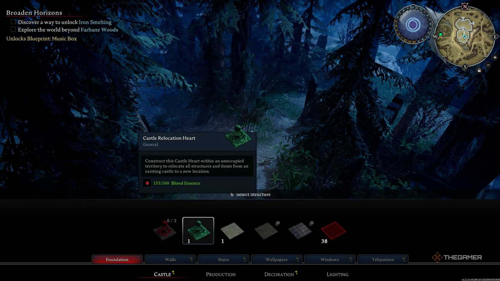Check the Iron Smelting objective checkbox

click(13, 22)
